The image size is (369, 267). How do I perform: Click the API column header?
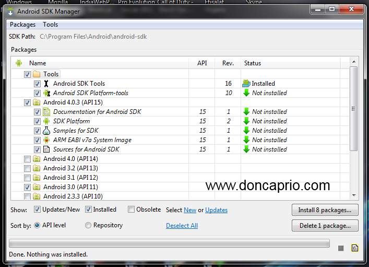[x=202, y=63]
